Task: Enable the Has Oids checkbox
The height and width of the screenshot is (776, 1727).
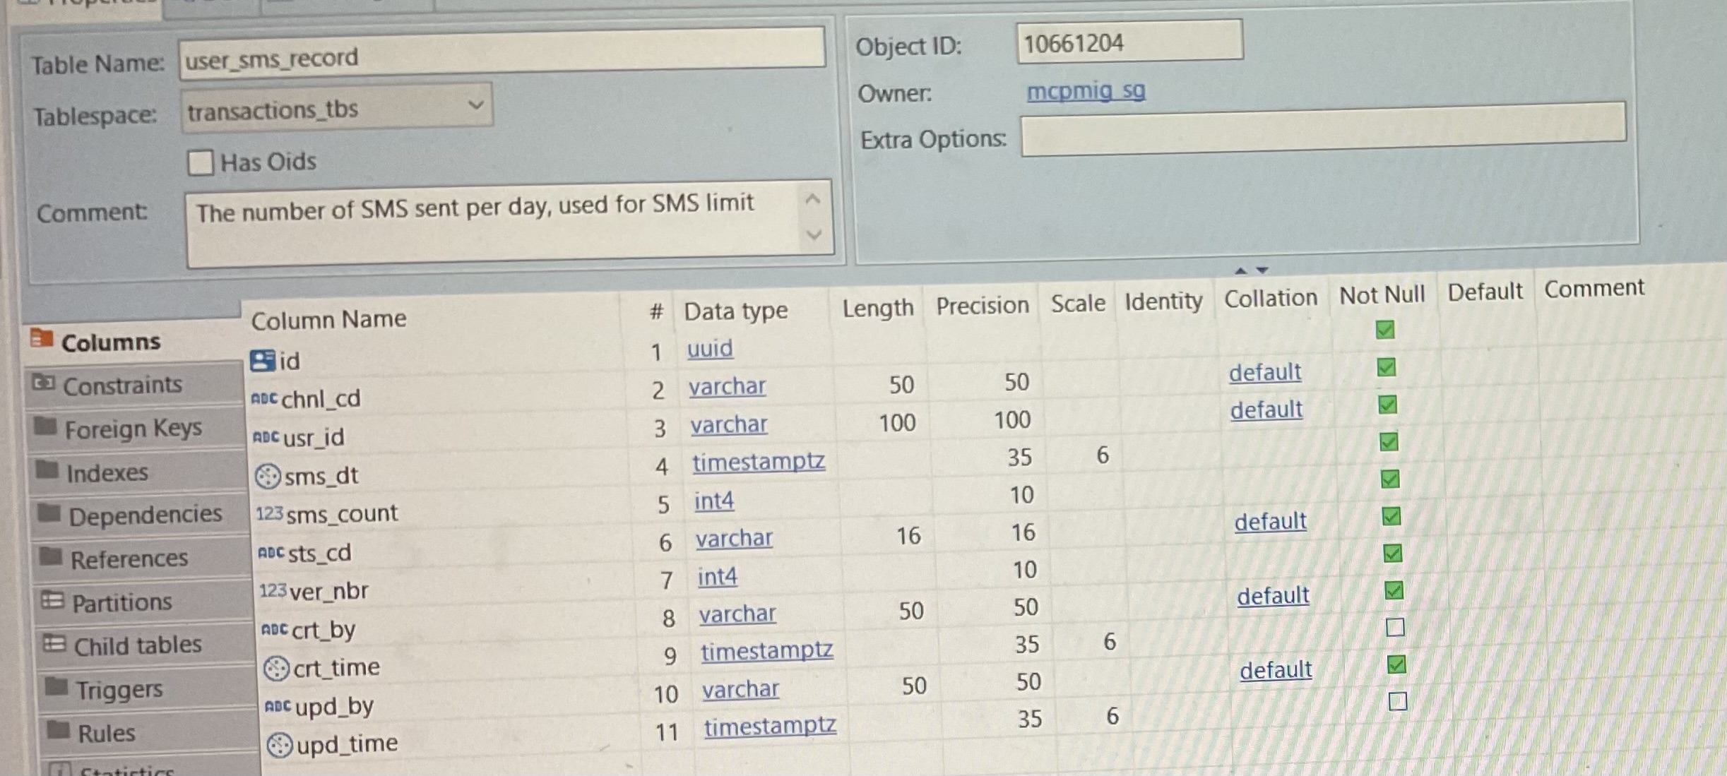Action: pyautogui.click(x=201, y=162)
